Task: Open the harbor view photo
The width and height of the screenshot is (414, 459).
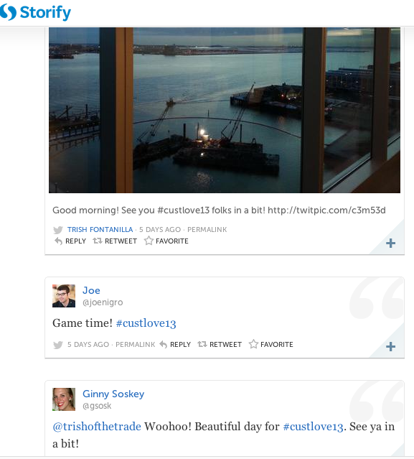Action: [x=225, y=110]
